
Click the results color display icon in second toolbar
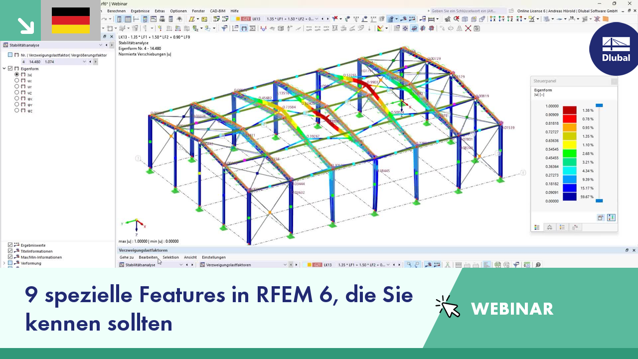coord(380,28)
